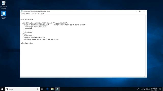Open the Papelera de reciclaje desktop icon

tap(4, 5)
